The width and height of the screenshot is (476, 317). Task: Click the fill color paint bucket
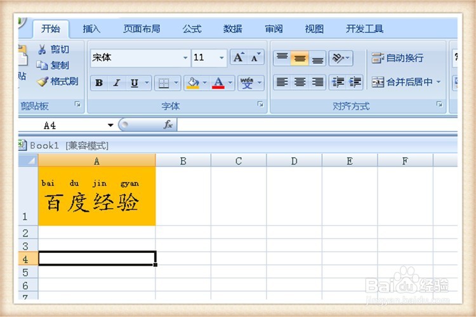[193, 82]
